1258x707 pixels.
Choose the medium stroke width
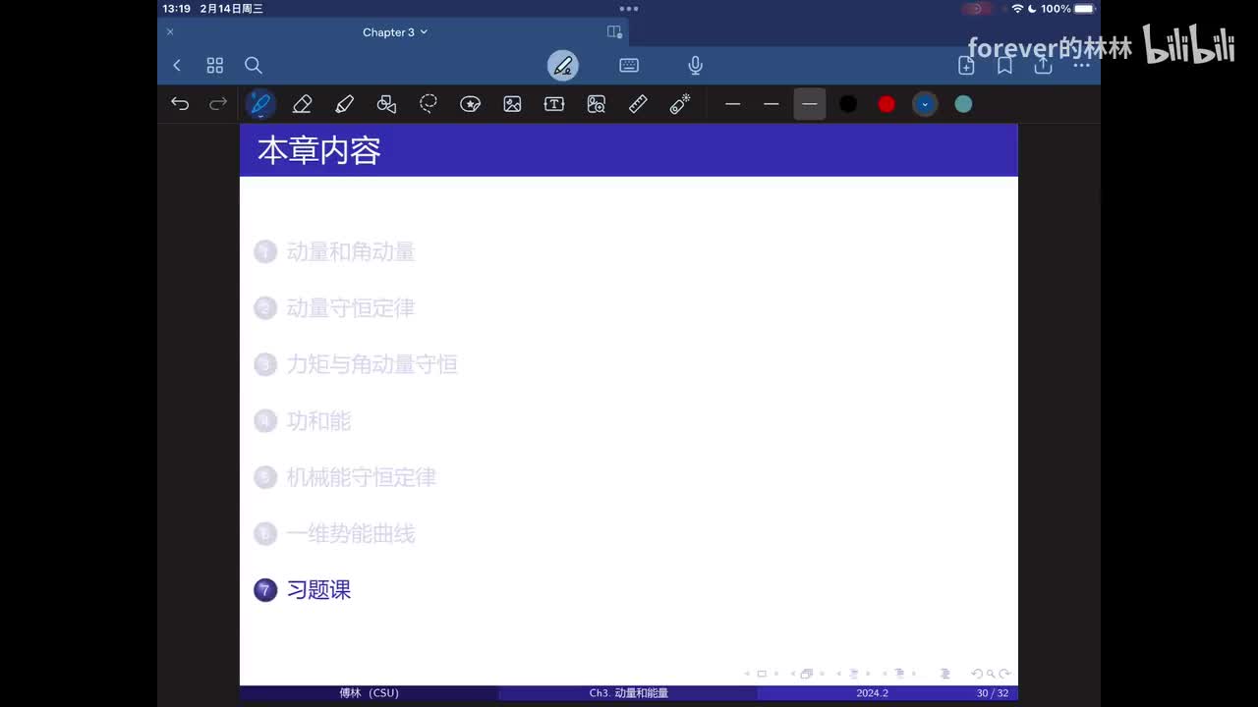coord(772,104)
